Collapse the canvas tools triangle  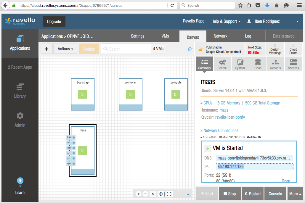click(188, 194)
